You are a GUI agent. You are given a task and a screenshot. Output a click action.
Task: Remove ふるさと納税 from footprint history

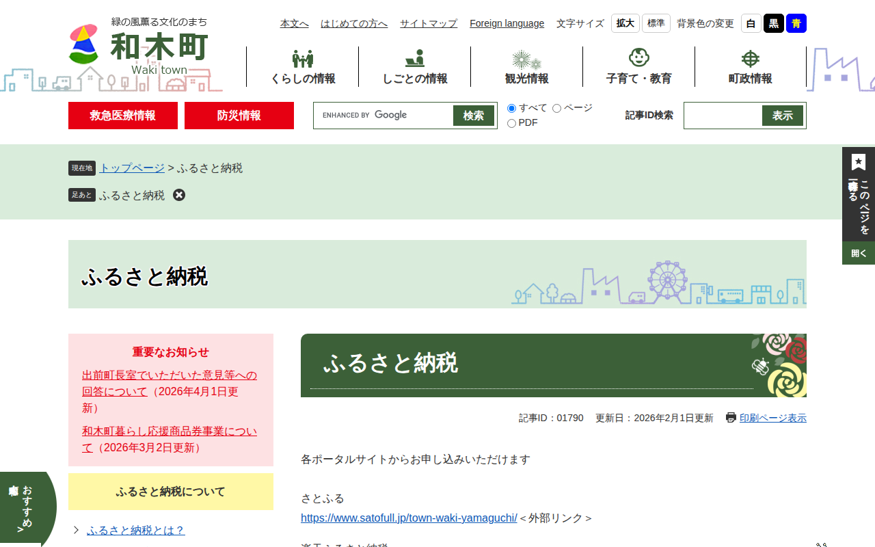click(x=179, y=195)
